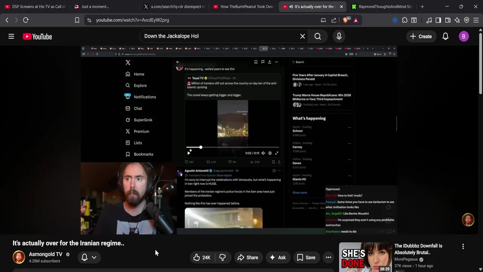Open the YouTube guide hamburger menu
Screen dimensions: 483x272
pos(11,36)
